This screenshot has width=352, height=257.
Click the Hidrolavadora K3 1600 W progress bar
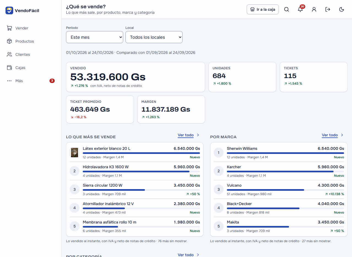point(141,172)
